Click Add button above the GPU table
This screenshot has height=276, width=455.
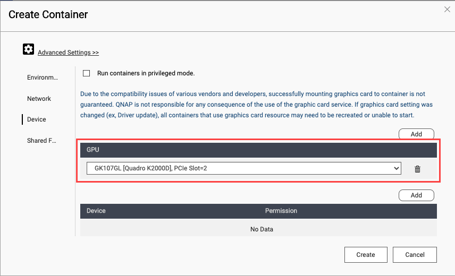coord(416,134)
